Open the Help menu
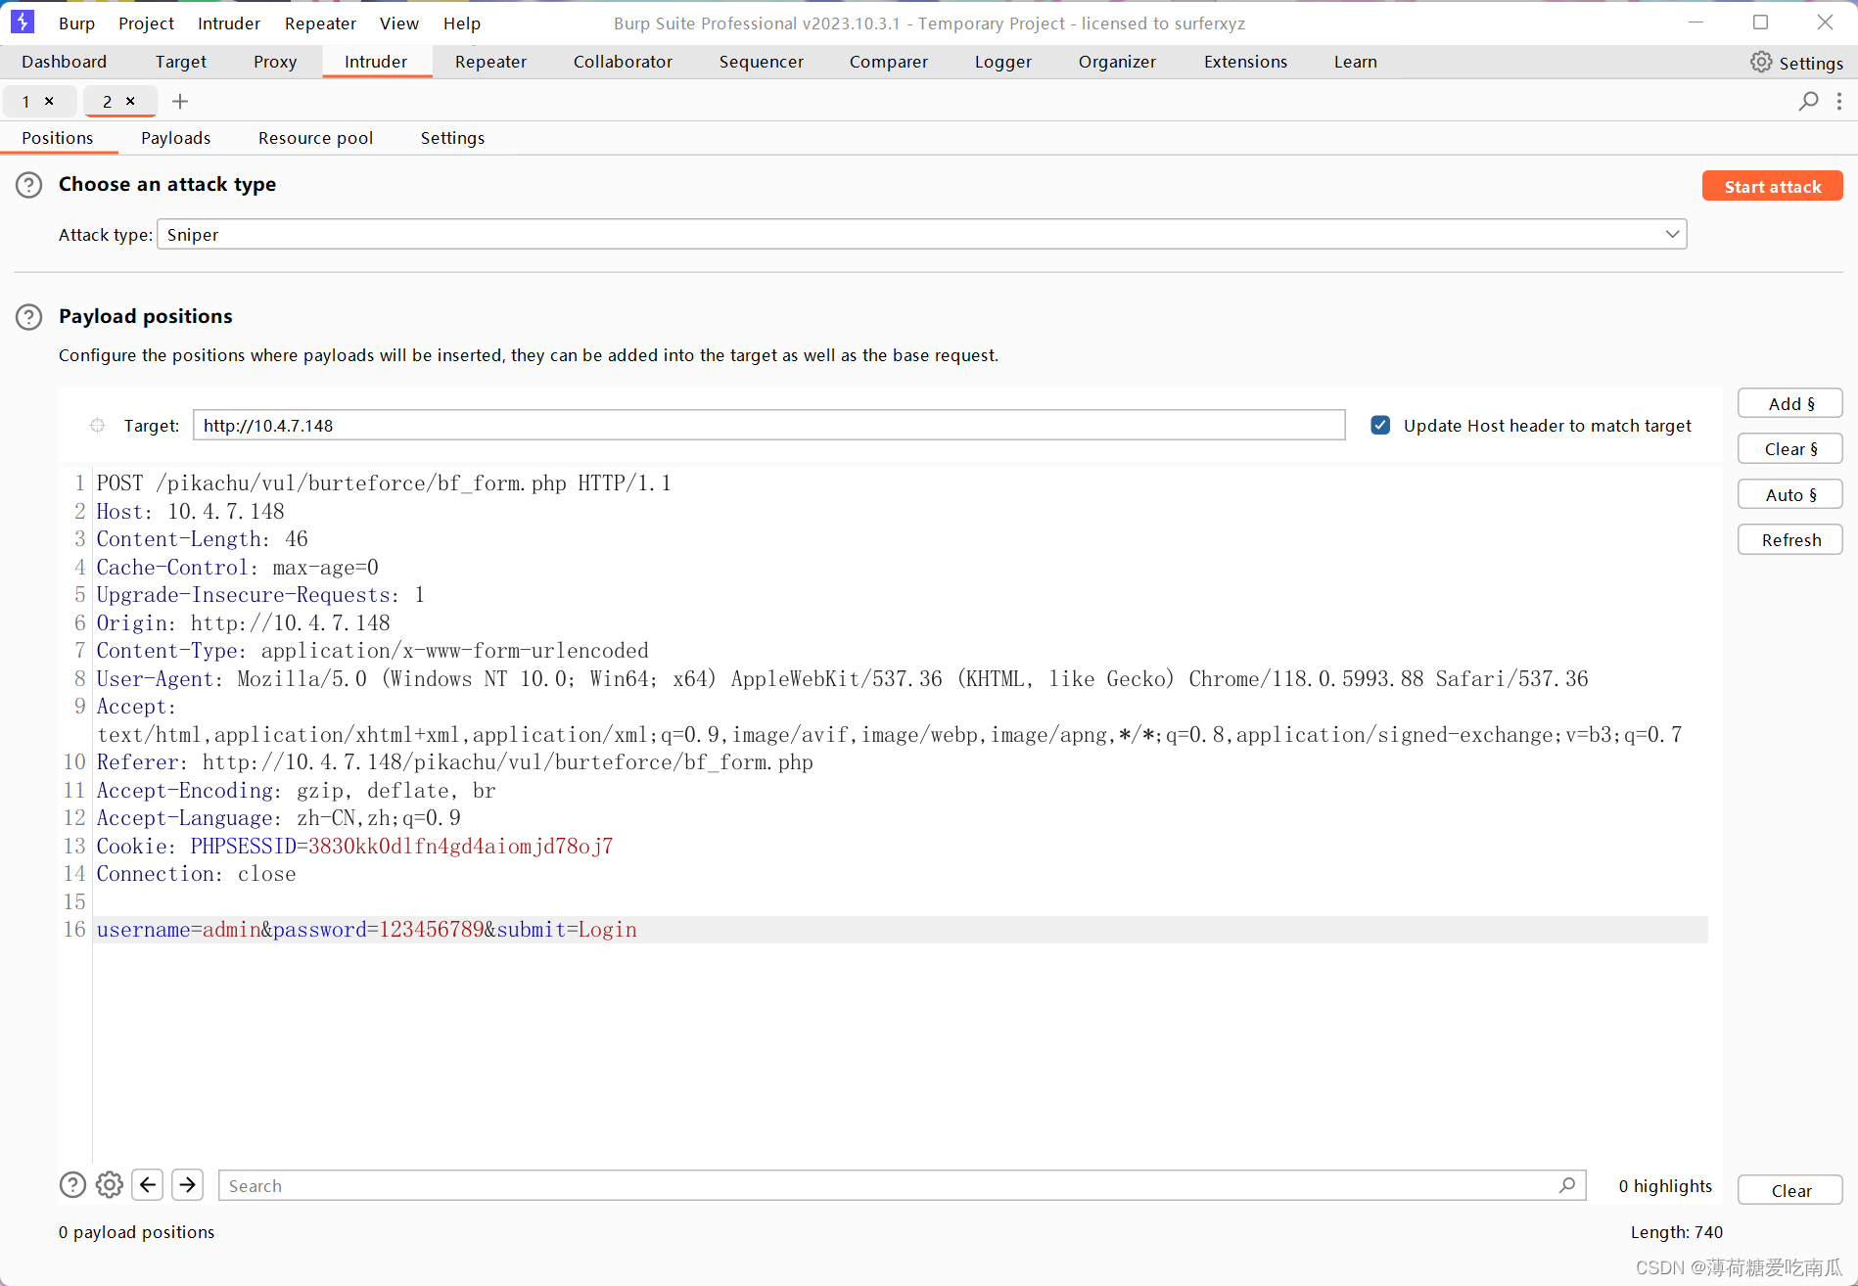 point(461,23)
